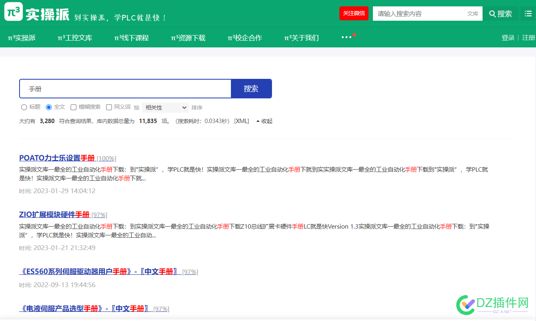Collapse options with the 收起 toggle

pos(264,121)
